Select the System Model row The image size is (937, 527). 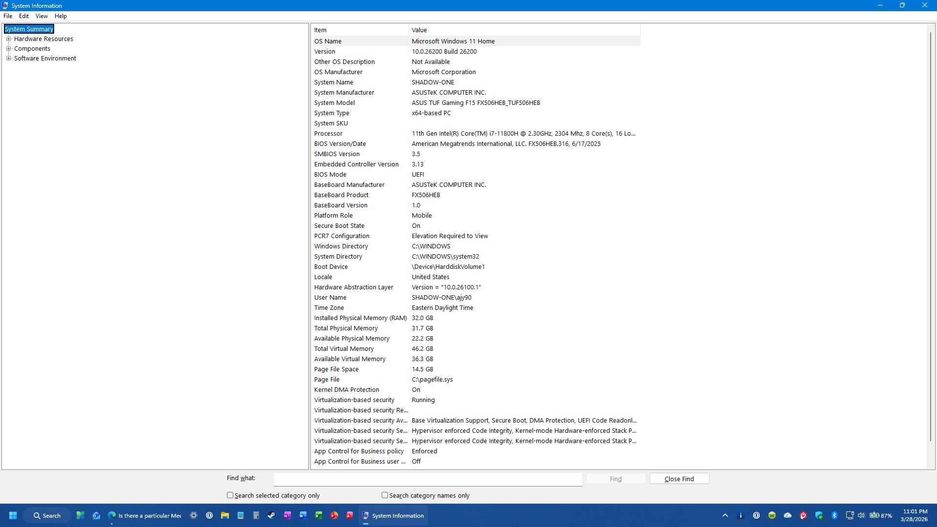476,102
